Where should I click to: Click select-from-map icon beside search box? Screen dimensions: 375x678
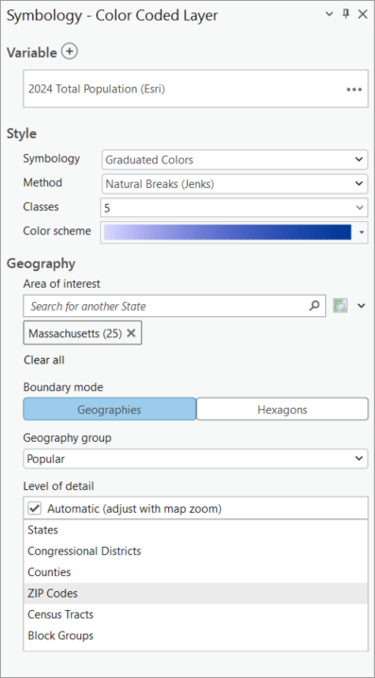click(x=340, y=306)
